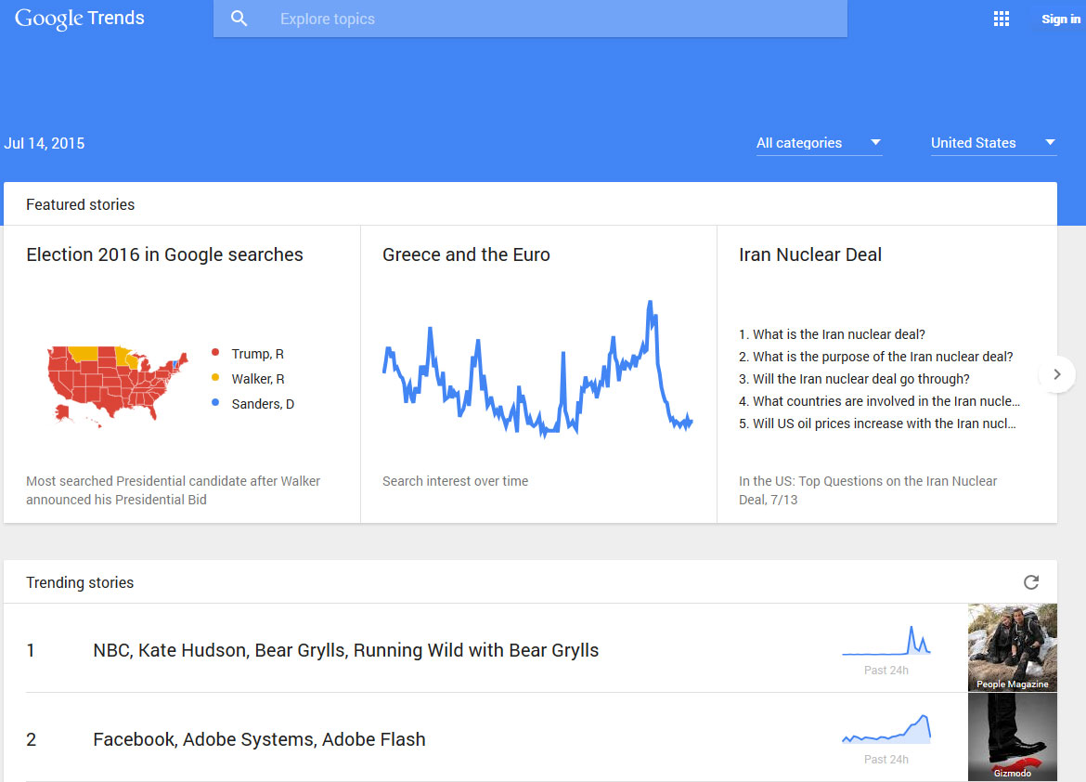Click the People Magazine thumbnail image

pyautogui.click(x=1013, y=647)
